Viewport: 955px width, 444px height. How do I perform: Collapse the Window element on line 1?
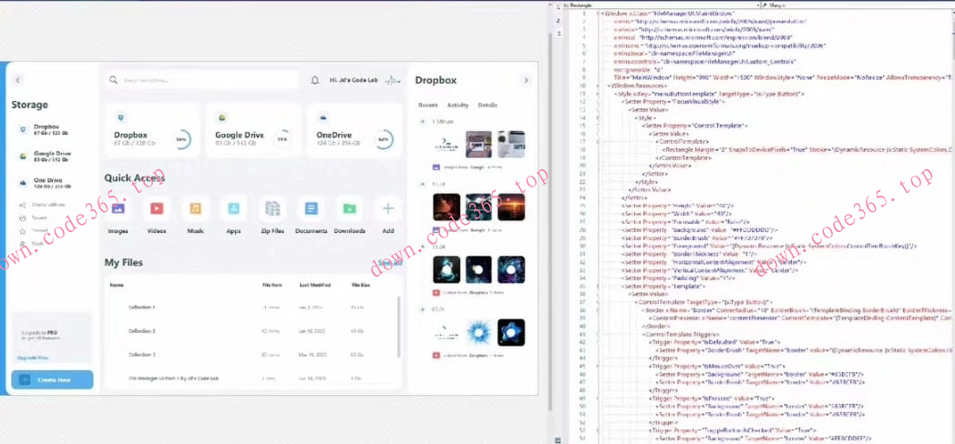(599, 13)
